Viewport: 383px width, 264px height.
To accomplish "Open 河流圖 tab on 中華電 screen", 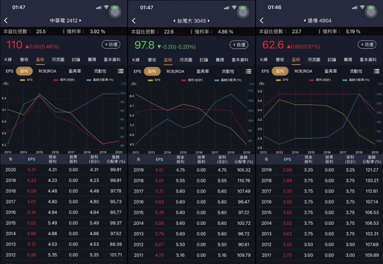I will [x=58, y=59].
